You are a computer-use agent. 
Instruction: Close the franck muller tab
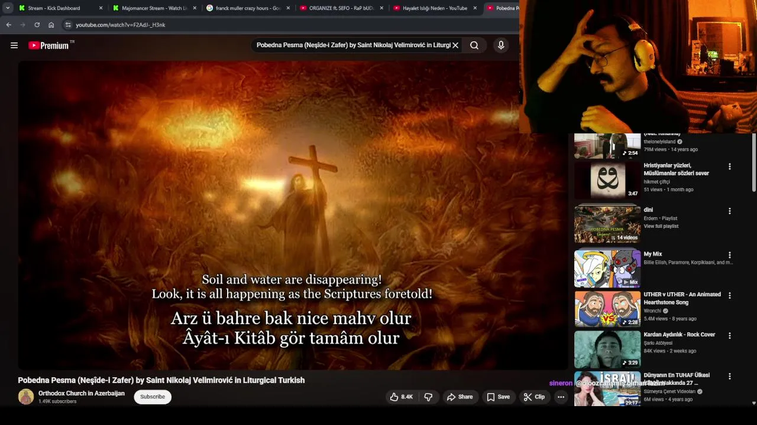[x=288, y=8]
